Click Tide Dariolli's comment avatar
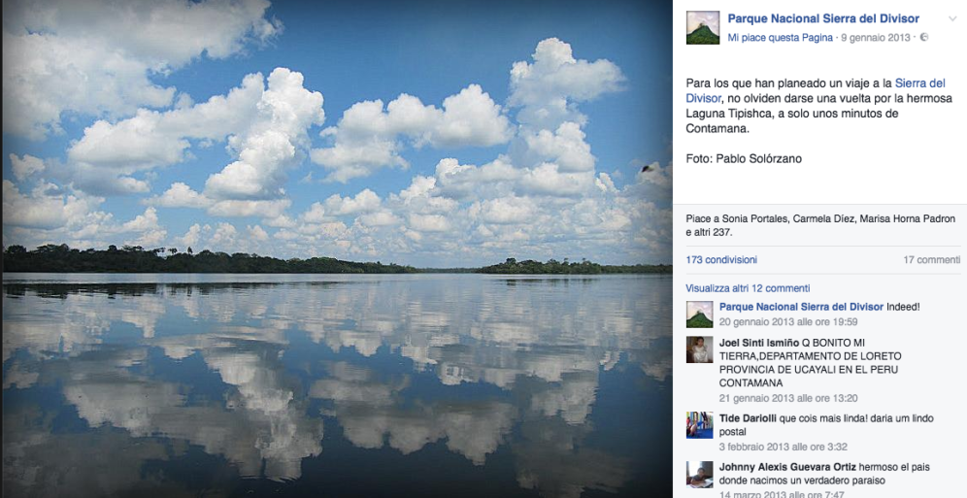967x498 pixels. point(699,424)
